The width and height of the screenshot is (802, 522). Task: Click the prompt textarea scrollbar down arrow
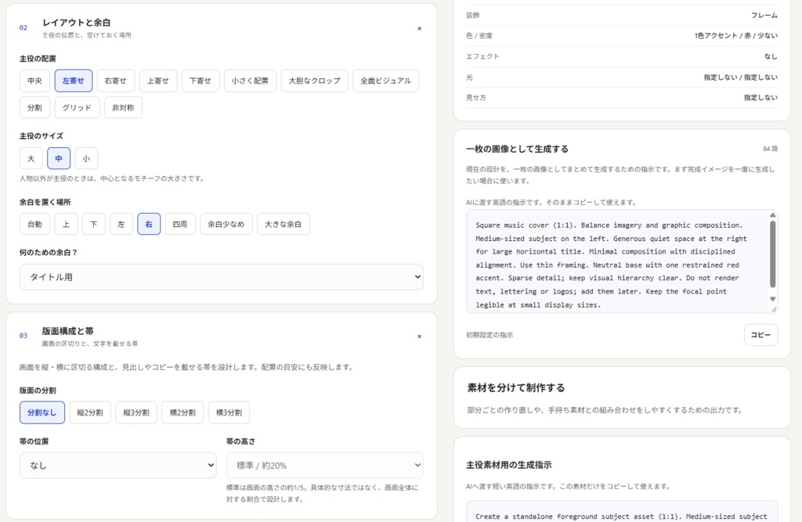(773, 299)
